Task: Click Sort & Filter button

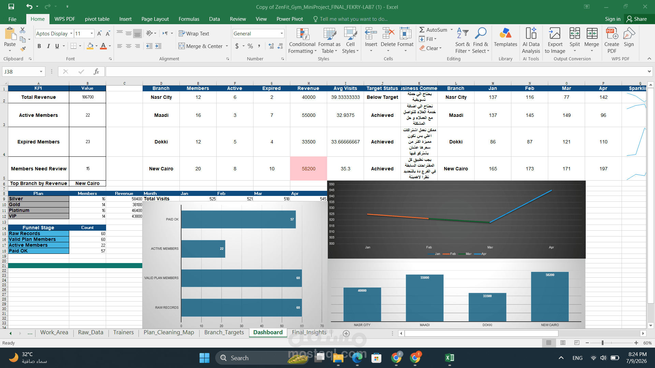Action: click(x=463, y=41)
